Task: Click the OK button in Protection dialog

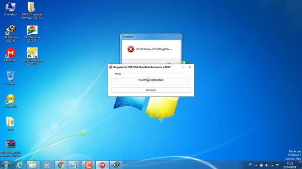Action: (x=169, y=63)
